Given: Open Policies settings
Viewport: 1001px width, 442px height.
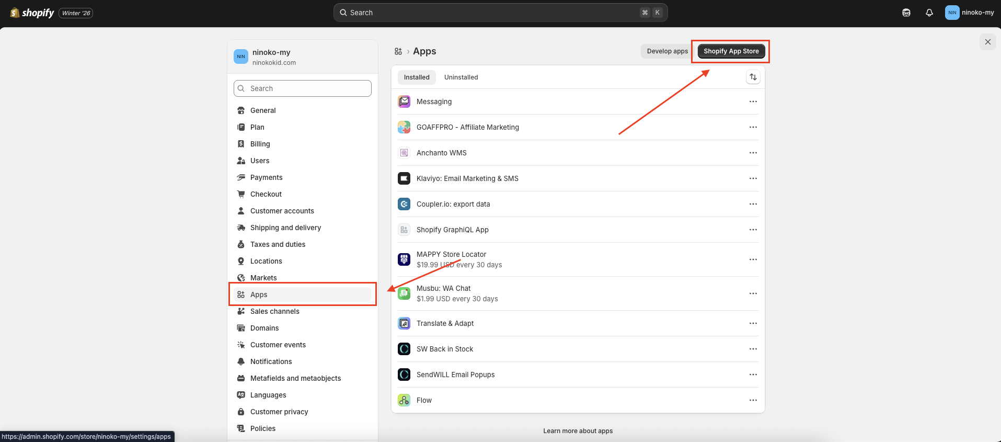Looking at the screenshot, I should [x=303, y=428].
